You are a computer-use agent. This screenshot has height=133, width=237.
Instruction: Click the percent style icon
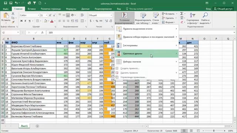[97, 21]
